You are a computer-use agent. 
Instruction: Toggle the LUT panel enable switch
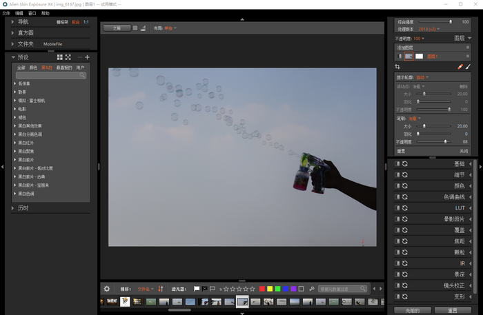coord(397,208)
